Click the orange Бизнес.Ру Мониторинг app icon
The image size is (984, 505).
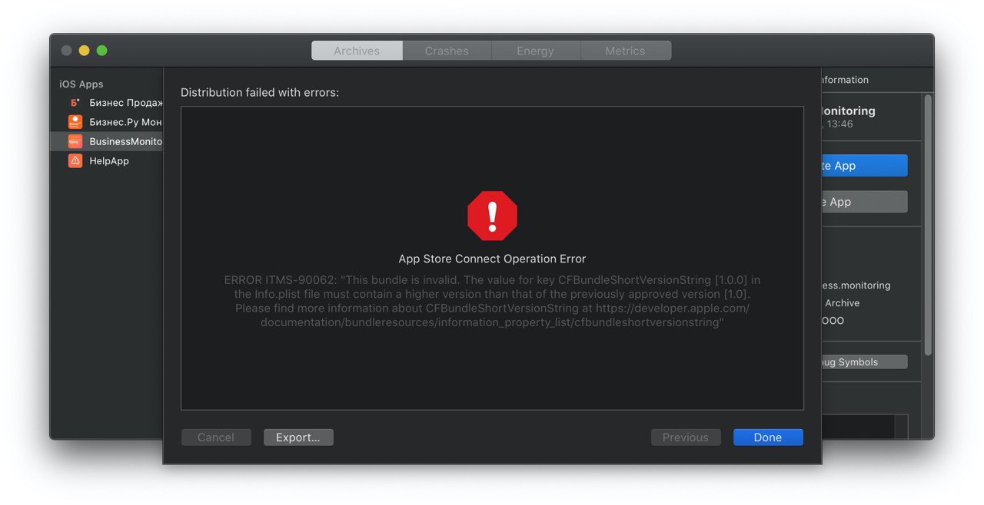75,121
